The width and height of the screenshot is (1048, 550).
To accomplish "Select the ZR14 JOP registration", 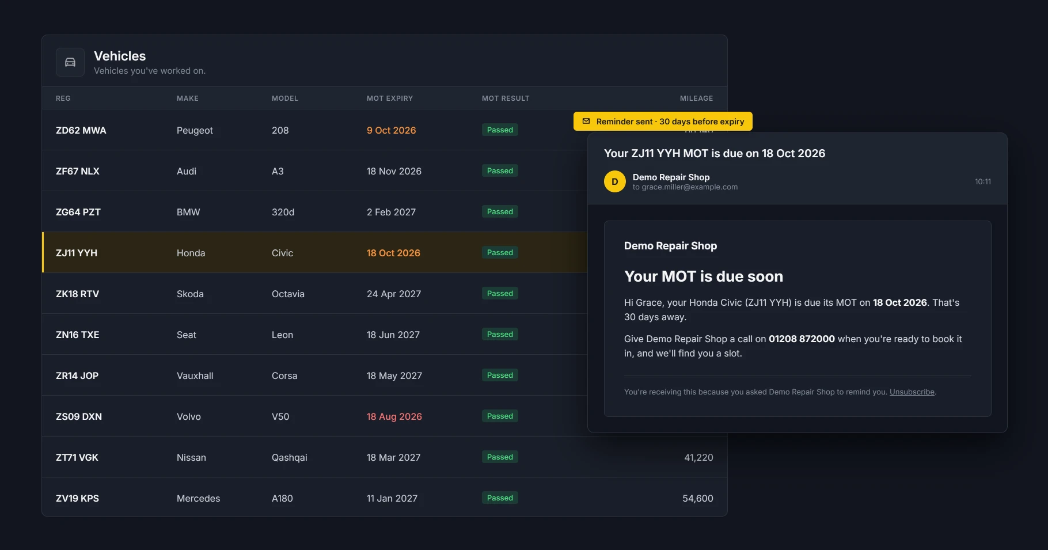I will (x=77, y=375).
